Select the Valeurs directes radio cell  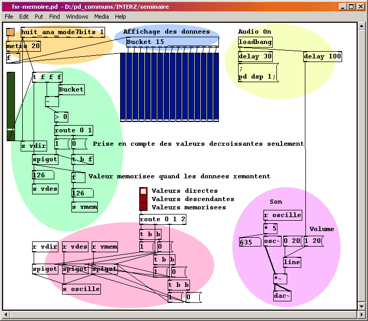[143, 191]
